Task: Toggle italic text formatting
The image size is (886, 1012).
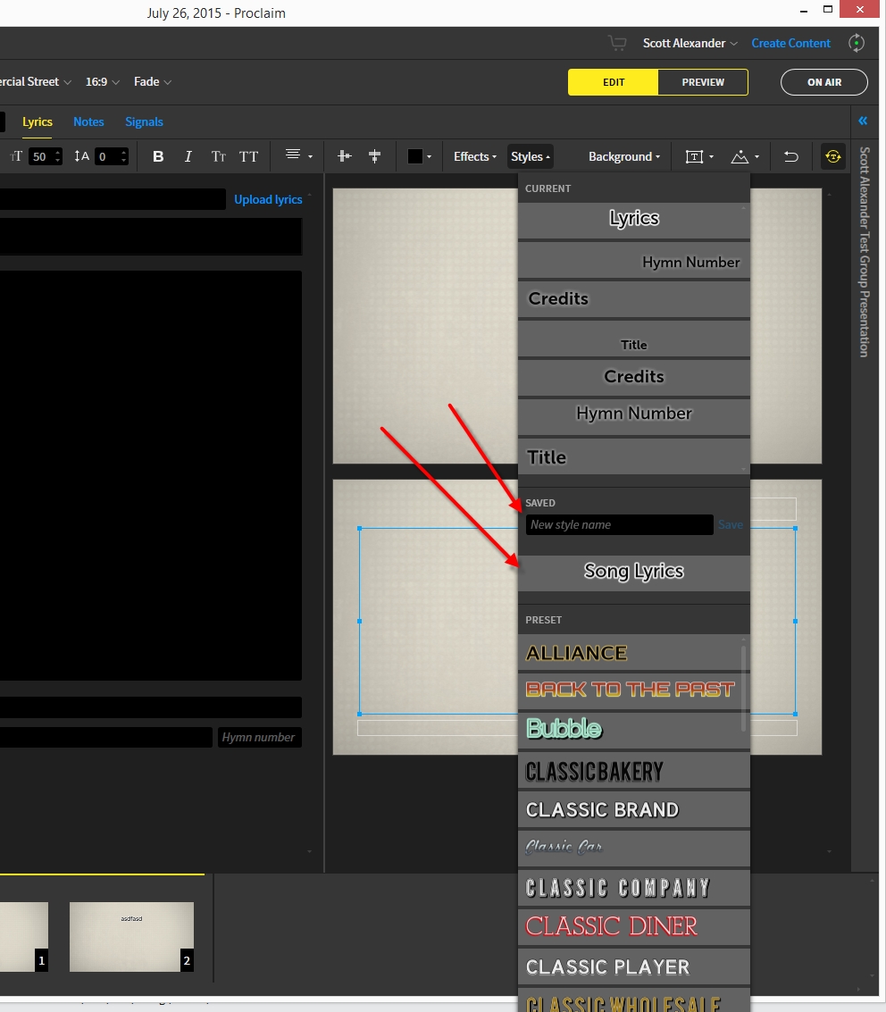Action: tap(188, 156)
